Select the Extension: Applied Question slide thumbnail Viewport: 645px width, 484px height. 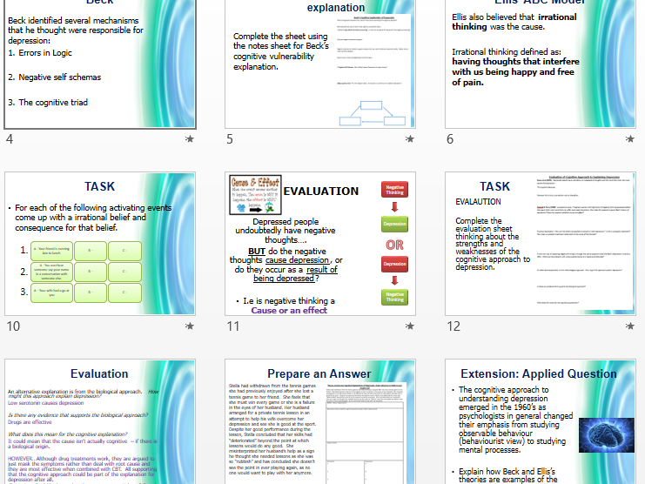coord(540,421)
